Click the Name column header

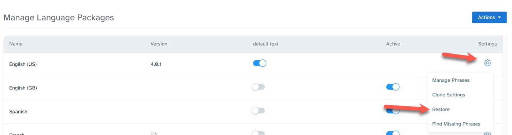pos(16,44)
